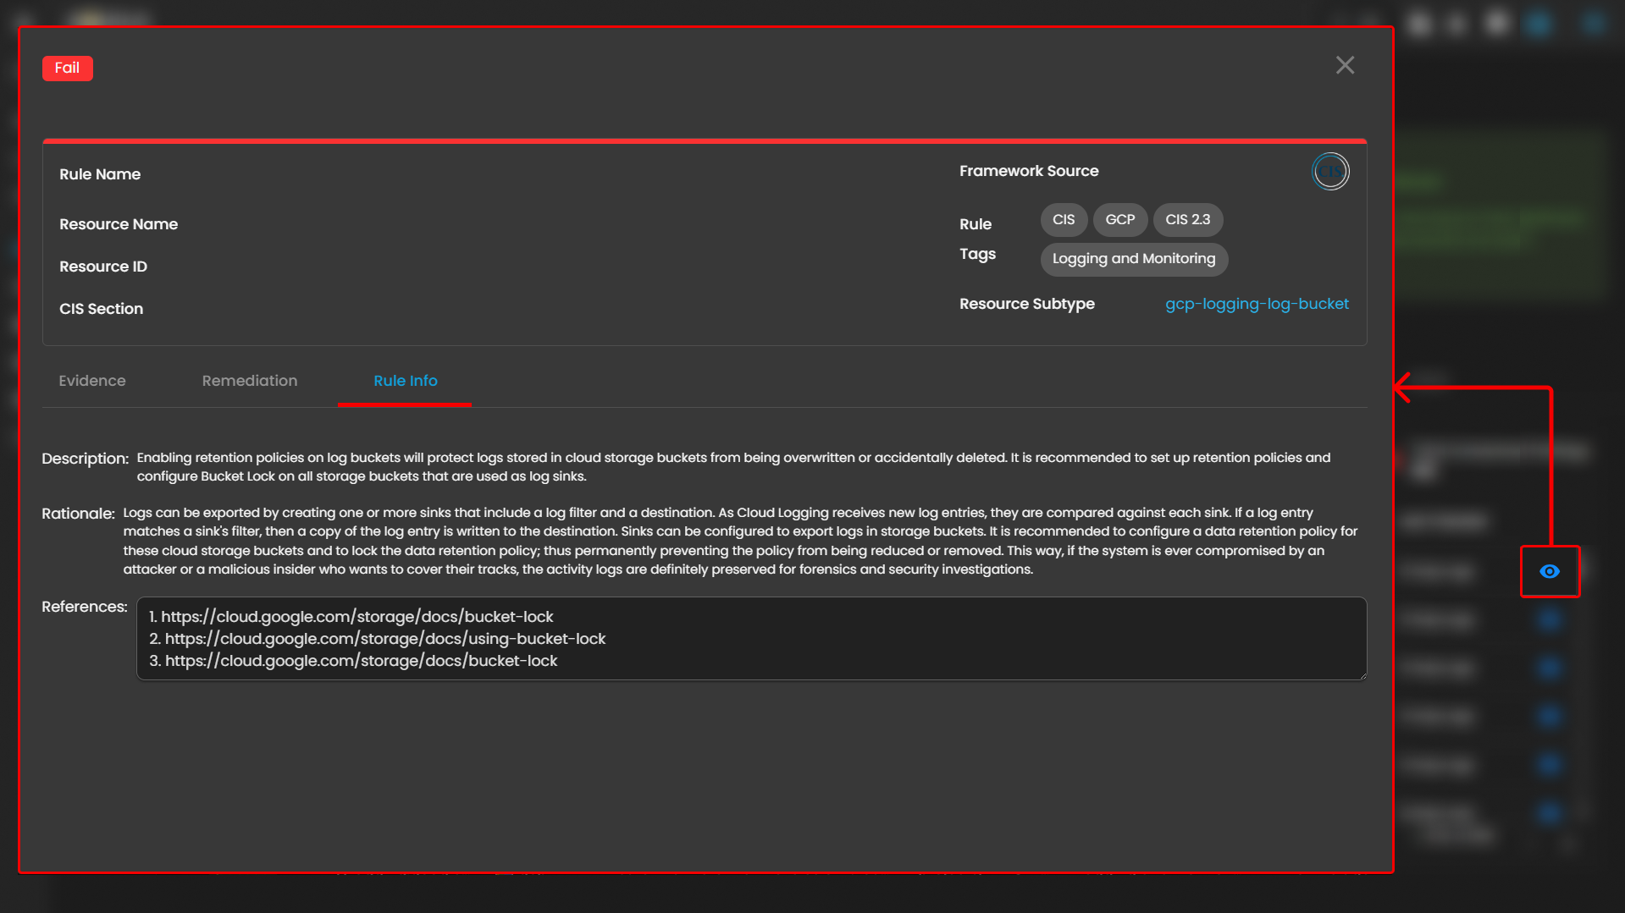Switch to the Evidence tab
This screenshot has height=913, width=1625.
coord(92,381)
